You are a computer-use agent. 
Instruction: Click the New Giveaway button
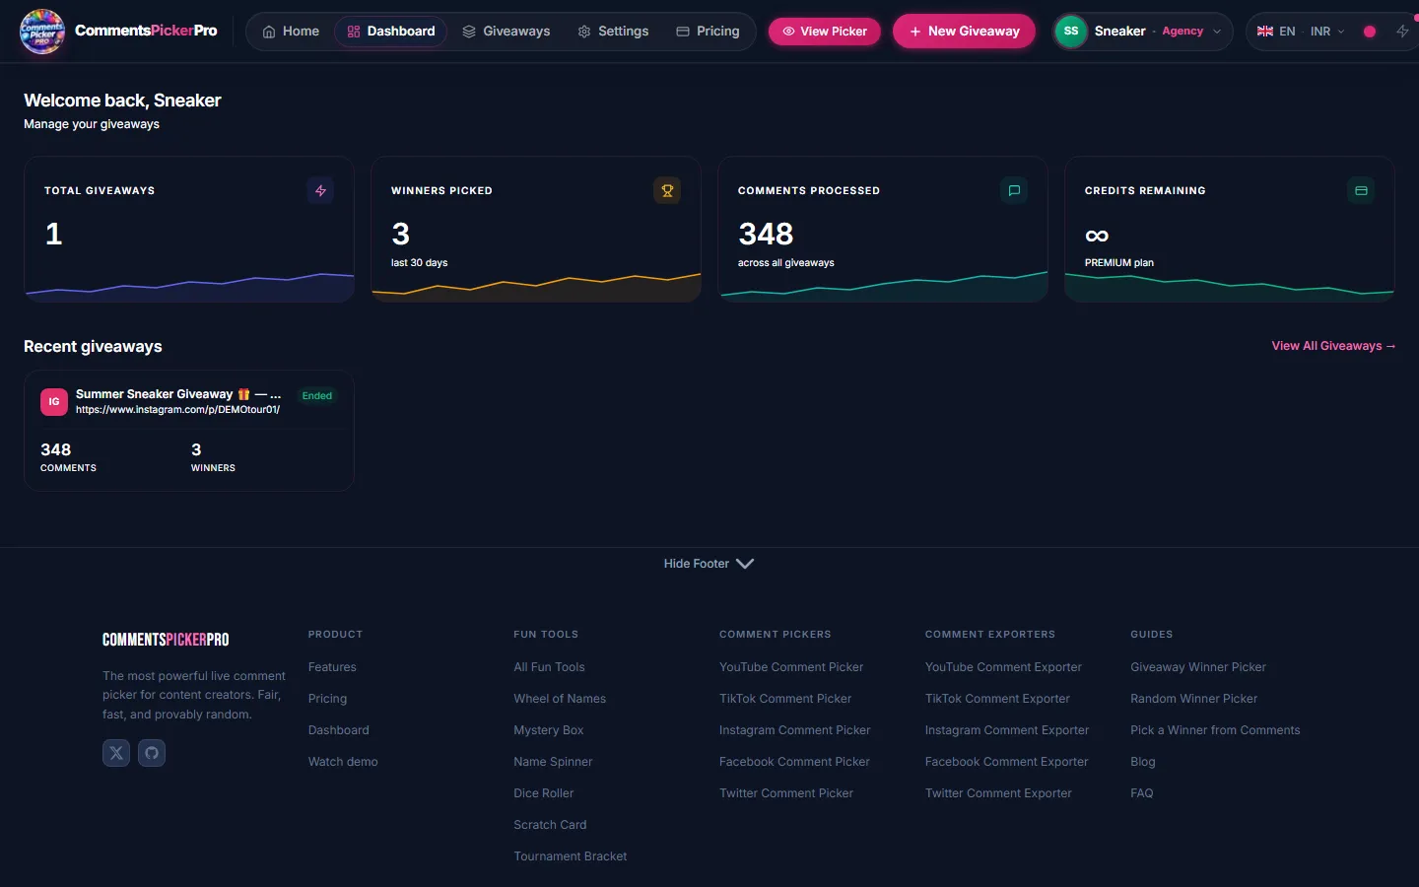(x=964, y=31)
